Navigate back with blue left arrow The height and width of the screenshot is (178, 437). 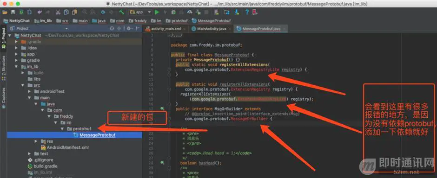coord(103,12)
